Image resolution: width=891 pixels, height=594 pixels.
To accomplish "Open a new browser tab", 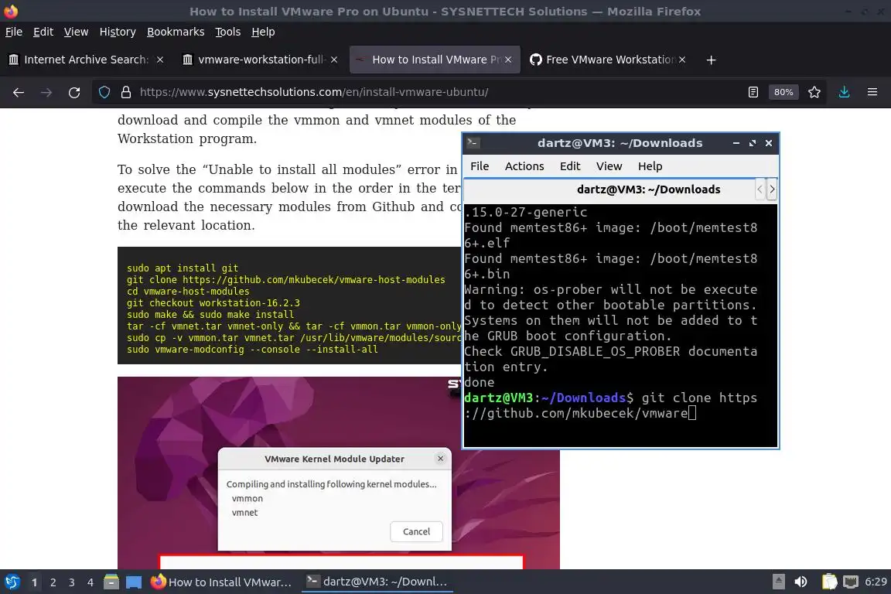I will click(711, 60).
